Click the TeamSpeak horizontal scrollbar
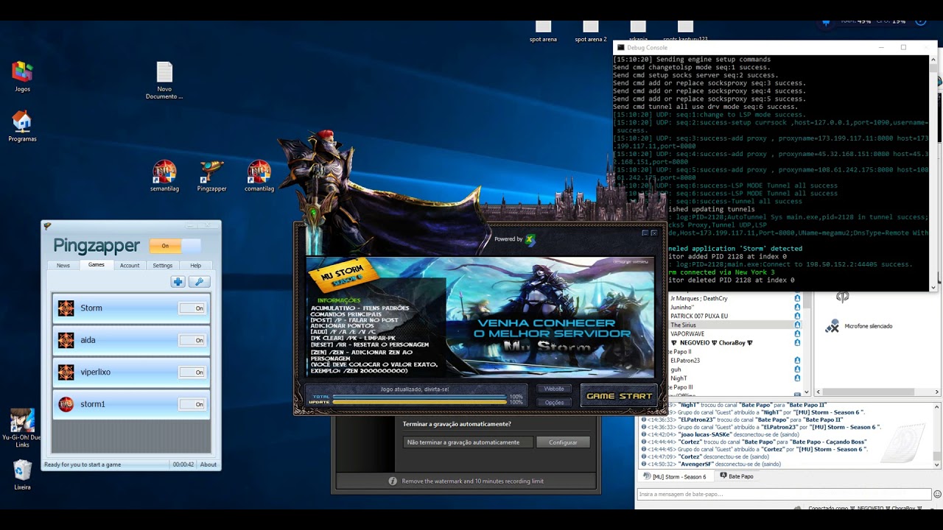Viewport: 943px width, 530px height. 876,392
